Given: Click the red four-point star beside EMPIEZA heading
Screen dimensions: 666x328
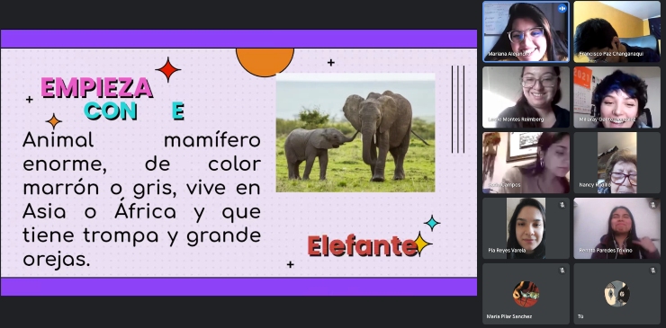Looking at the screenshot, I should (x=167, y=69).
